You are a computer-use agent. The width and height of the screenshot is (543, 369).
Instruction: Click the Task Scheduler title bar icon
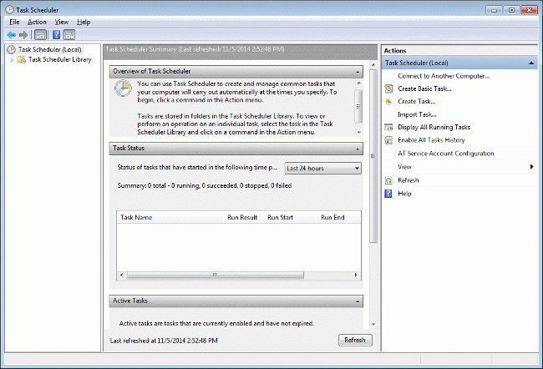9,10
